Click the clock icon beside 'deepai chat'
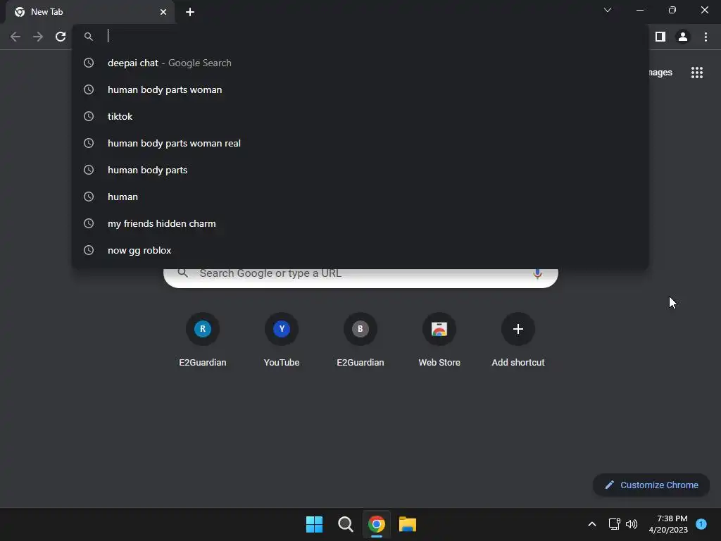721x541 pixels. click(x=89, y=63)
